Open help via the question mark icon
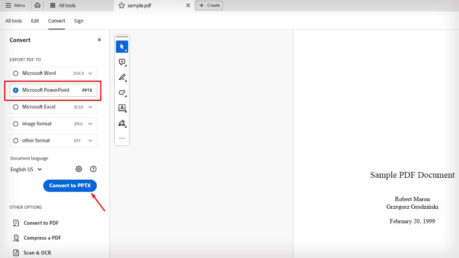The image size is (459, 258). coord(93,169)
